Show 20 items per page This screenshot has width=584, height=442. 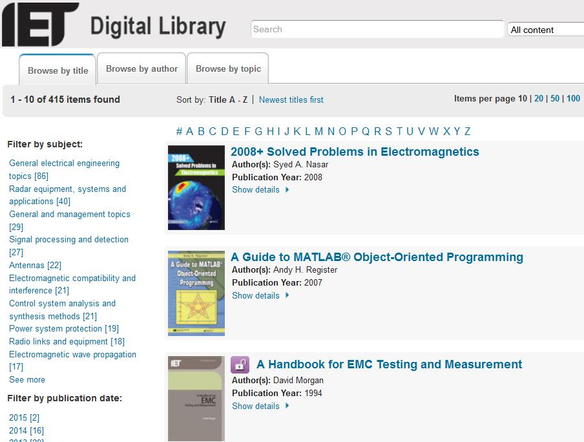[x=539, y=98]
